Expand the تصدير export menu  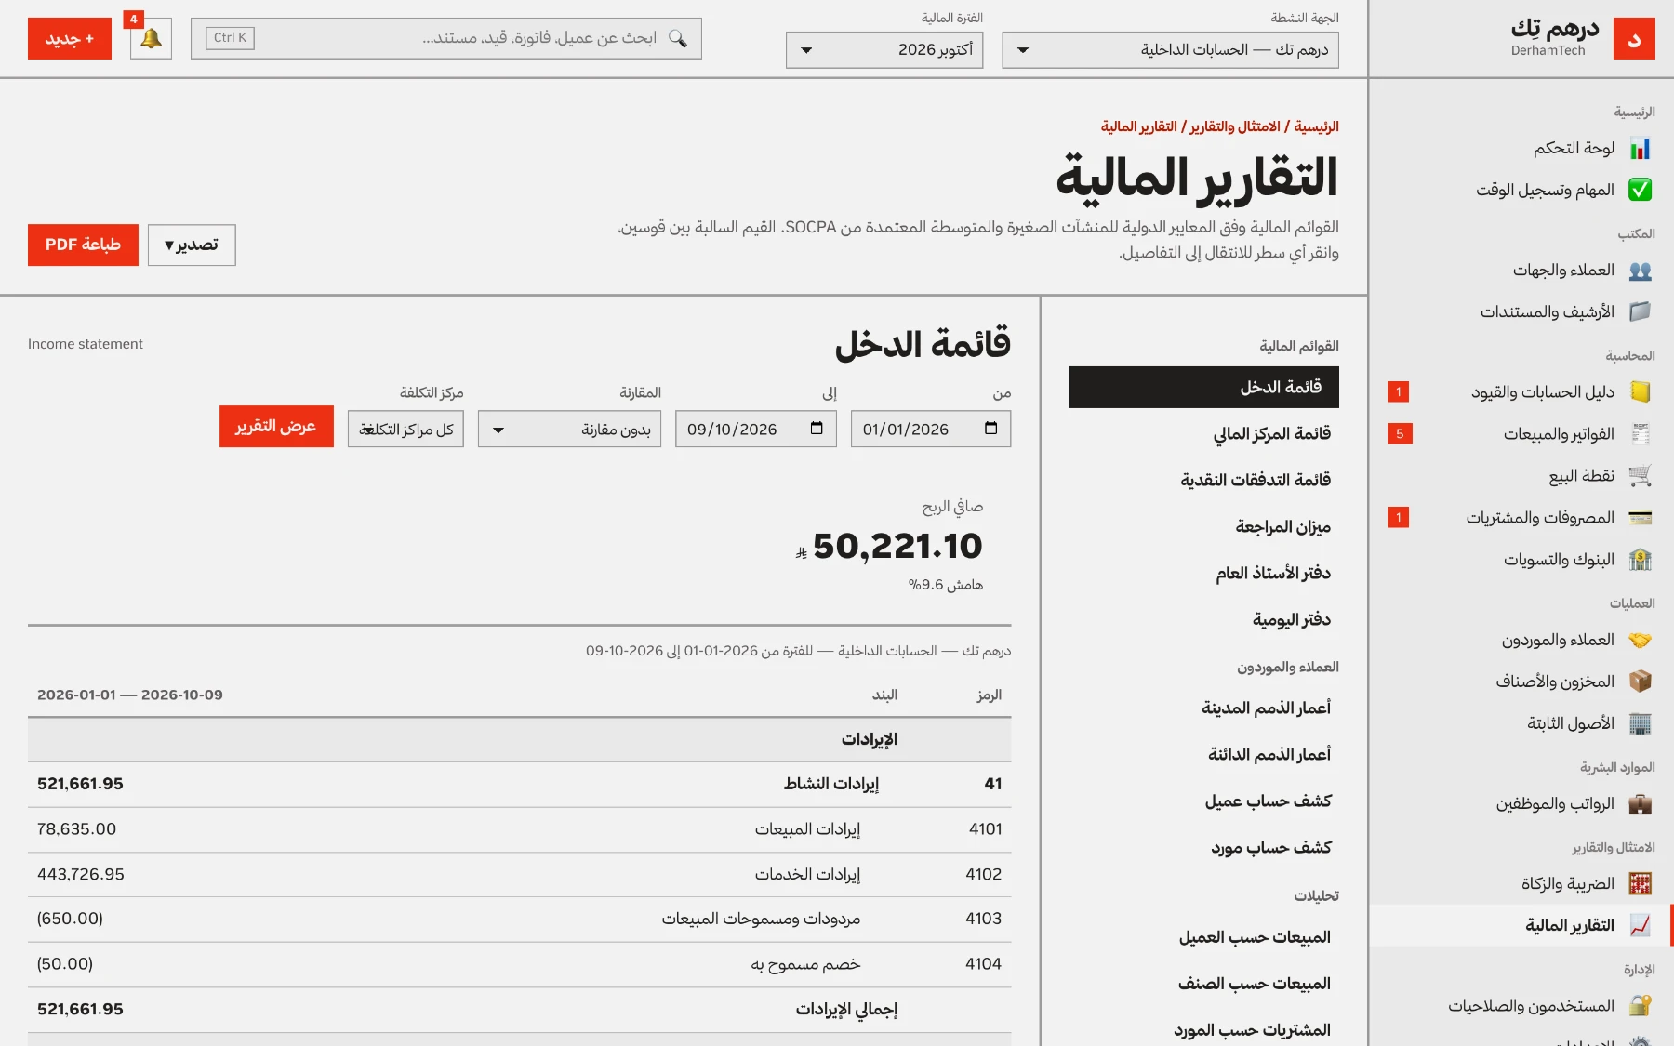[x=192, y=245]
